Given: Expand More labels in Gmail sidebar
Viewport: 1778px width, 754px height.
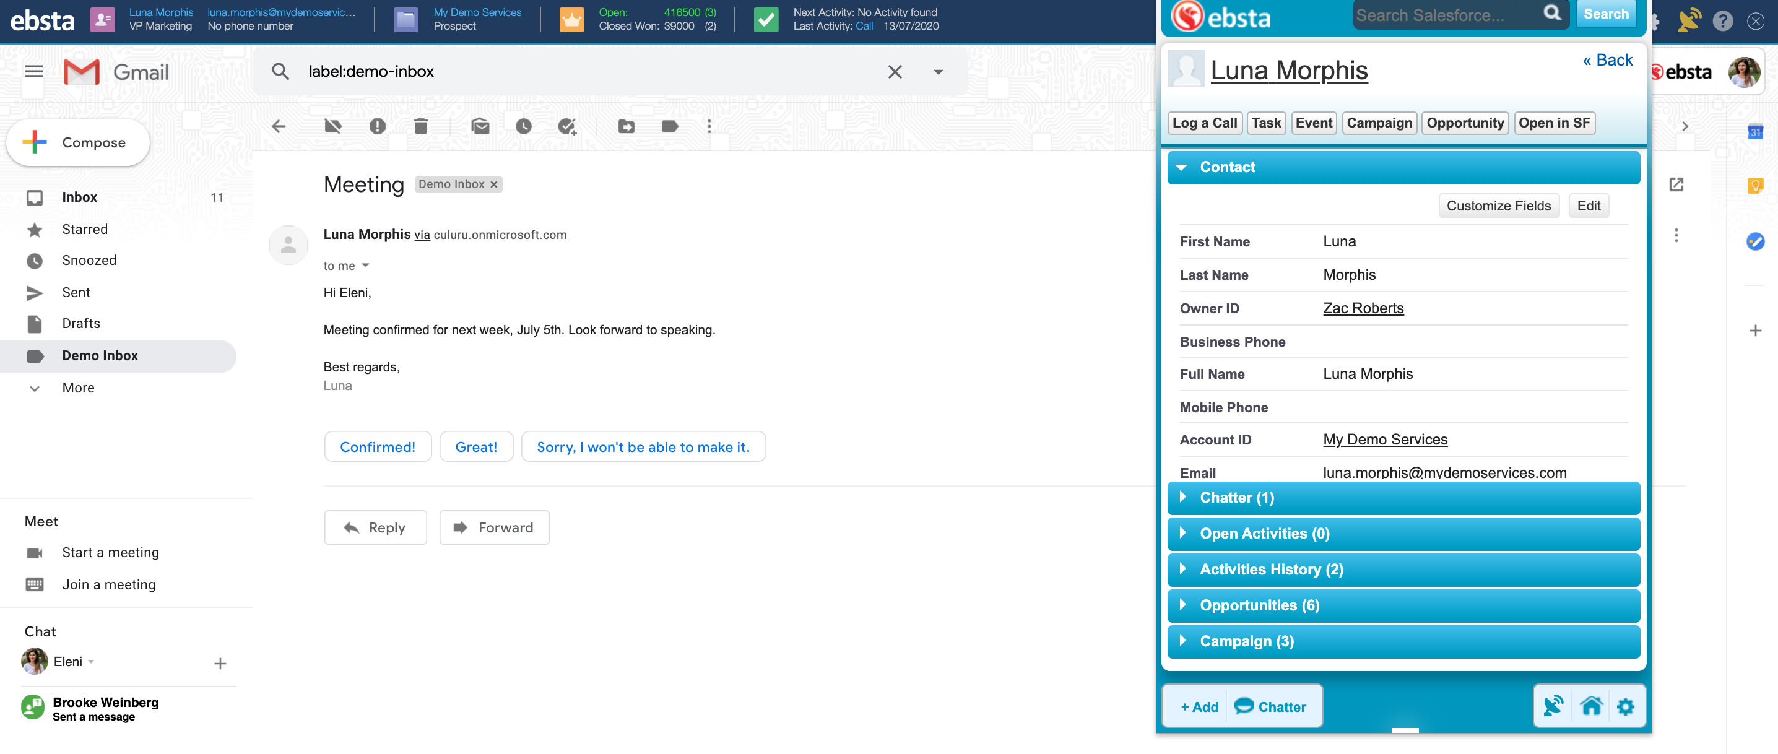Looking at the screenshot, I should point(78,388).
